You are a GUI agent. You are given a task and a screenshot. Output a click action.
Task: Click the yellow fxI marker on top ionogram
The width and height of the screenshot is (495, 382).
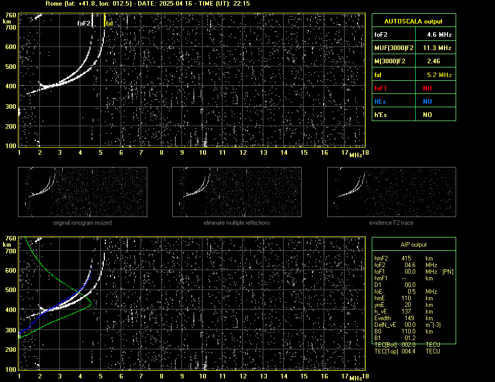click(109, 23)
